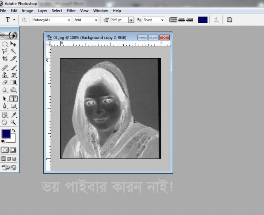Viewport: 264px width, 215px height.
Task: Select the Clone Stamp tool
Action: (x=5, y=75)
